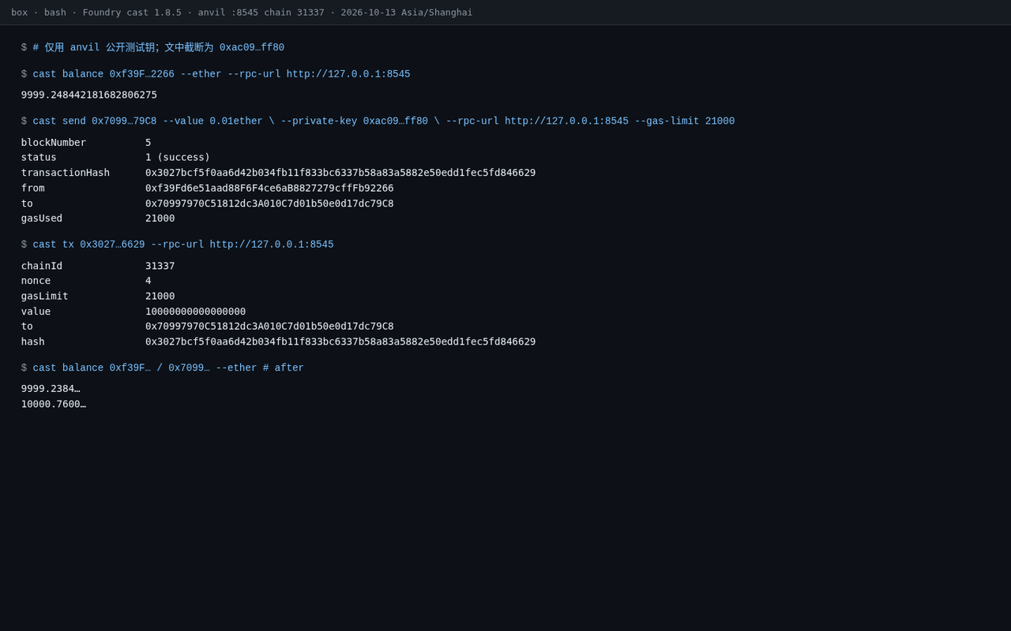Select the first "cast balance 0xf39F…2266" command line
This screenshot has width=1011, height=631.
pyautogui.click(x=221, y=74)
